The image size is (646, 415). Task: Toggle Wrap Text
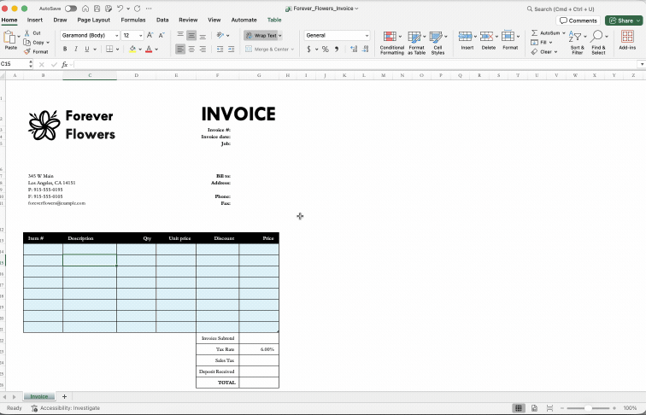tap(261, 35)
